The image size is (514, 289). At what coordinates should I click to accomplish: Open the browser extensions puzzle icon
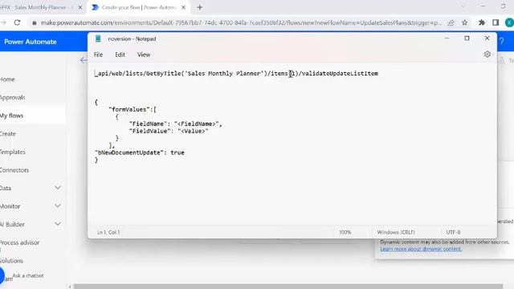pyautogui.click(x=482, y=22)
